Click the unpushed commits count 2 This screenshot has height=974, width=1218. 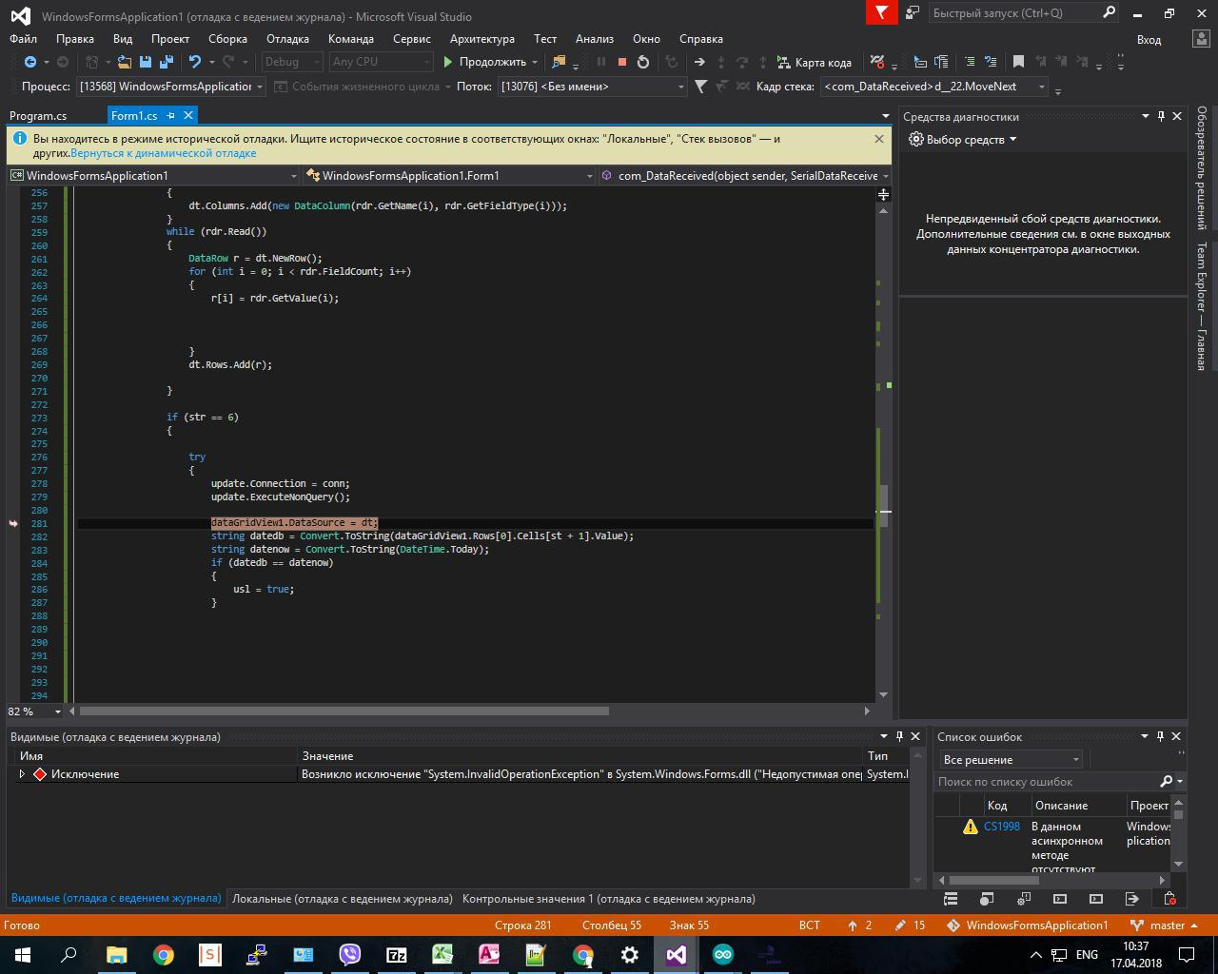[860, 925]
